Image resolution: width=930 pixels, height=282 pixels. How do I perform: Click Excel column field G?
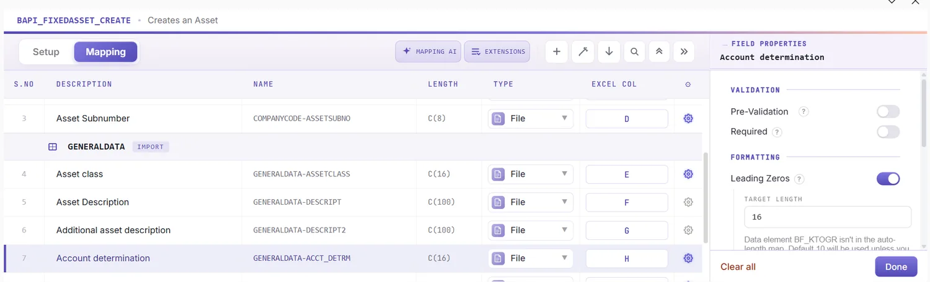(627, 230)
